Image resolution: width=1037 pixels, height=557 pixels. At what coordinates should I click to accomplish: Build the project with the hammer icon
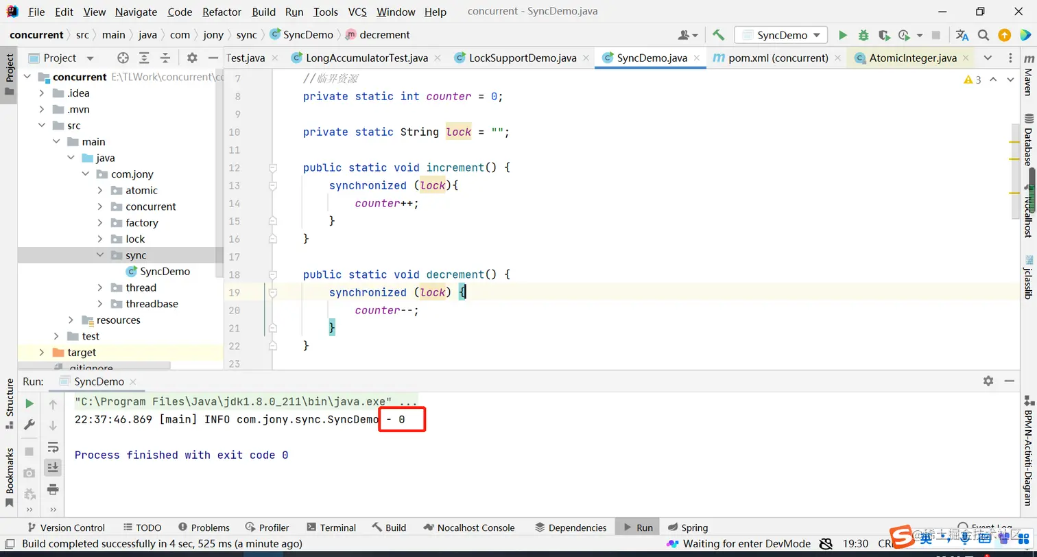tap(718, 35)
